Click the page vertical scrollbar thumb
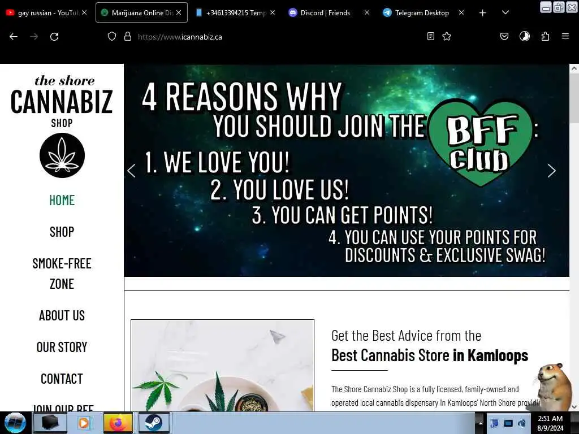The image size is (579, 434). click(574, 98)
